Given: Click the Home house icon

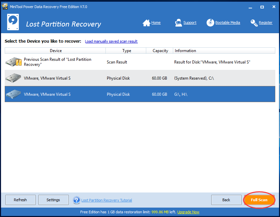Looking at the screenshot, I should (146, 23).
